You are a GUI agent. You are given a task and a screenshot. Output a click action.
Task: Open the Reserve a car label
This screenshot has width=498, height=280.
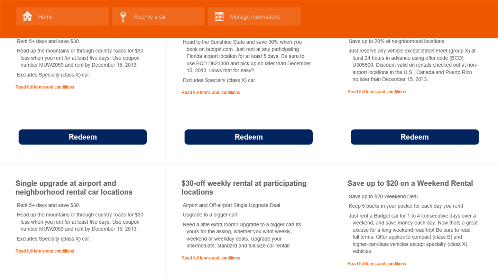tap(150, 17)
